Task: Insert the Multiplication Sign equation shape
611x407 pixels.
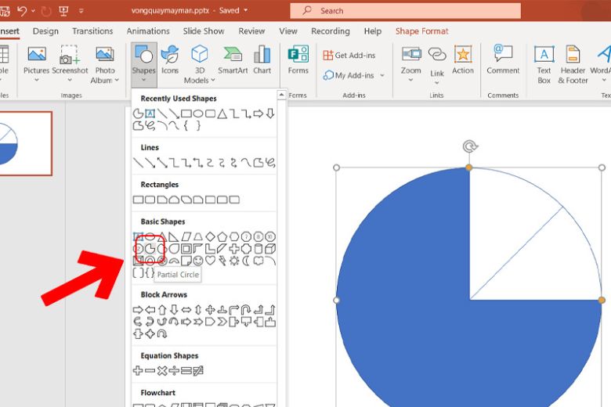Action: point(162,371)
